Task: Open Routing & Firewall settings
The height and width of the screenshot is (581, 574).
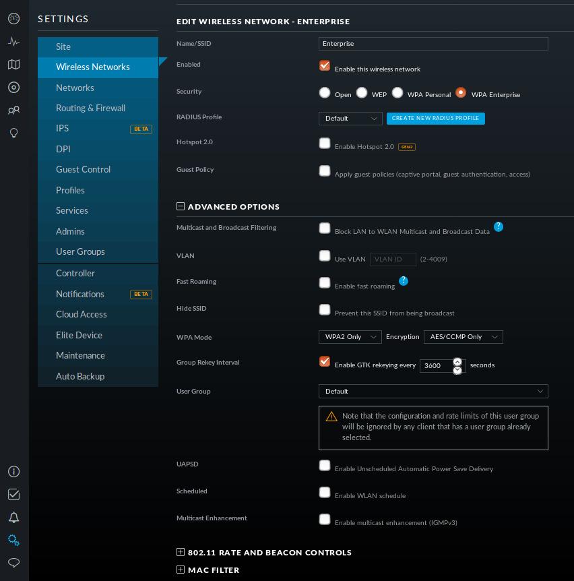Action: coord(98,109)
